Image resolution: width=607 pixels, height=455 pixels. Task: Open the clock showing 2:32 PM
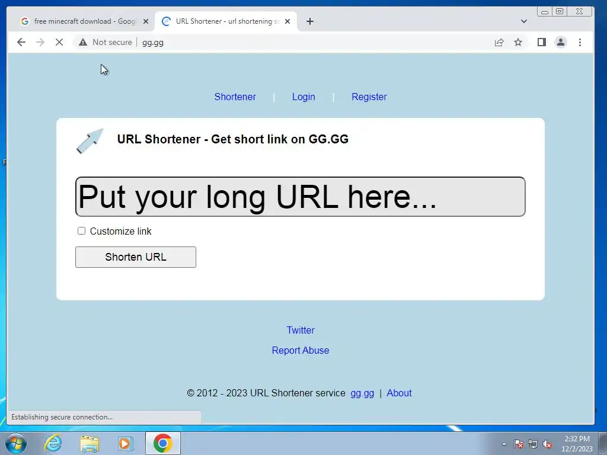[577, 443]
